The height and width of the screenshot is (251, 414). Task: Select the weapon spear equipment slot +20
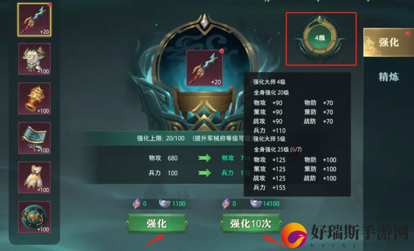(x=34, y=20)
